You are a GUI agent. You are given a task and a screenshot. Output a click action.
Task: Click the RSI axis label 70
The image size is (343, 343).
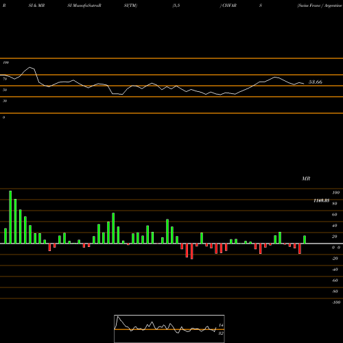[x=5, y=79]
